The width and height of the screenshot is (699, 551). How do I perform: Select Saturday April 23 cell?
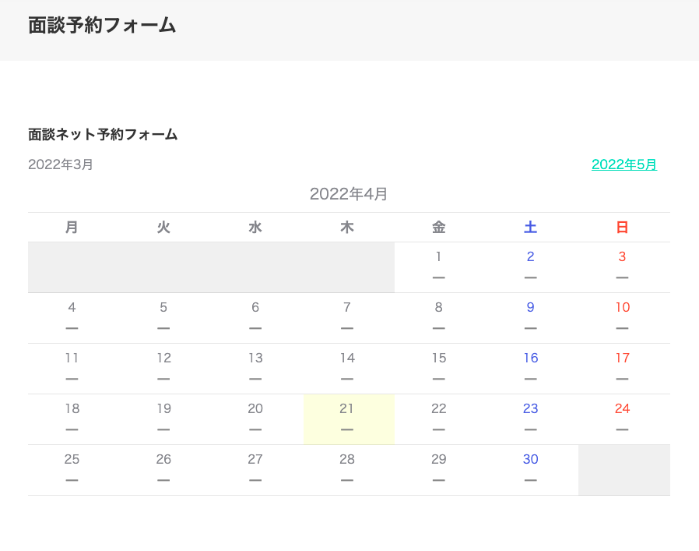[530, 418]
